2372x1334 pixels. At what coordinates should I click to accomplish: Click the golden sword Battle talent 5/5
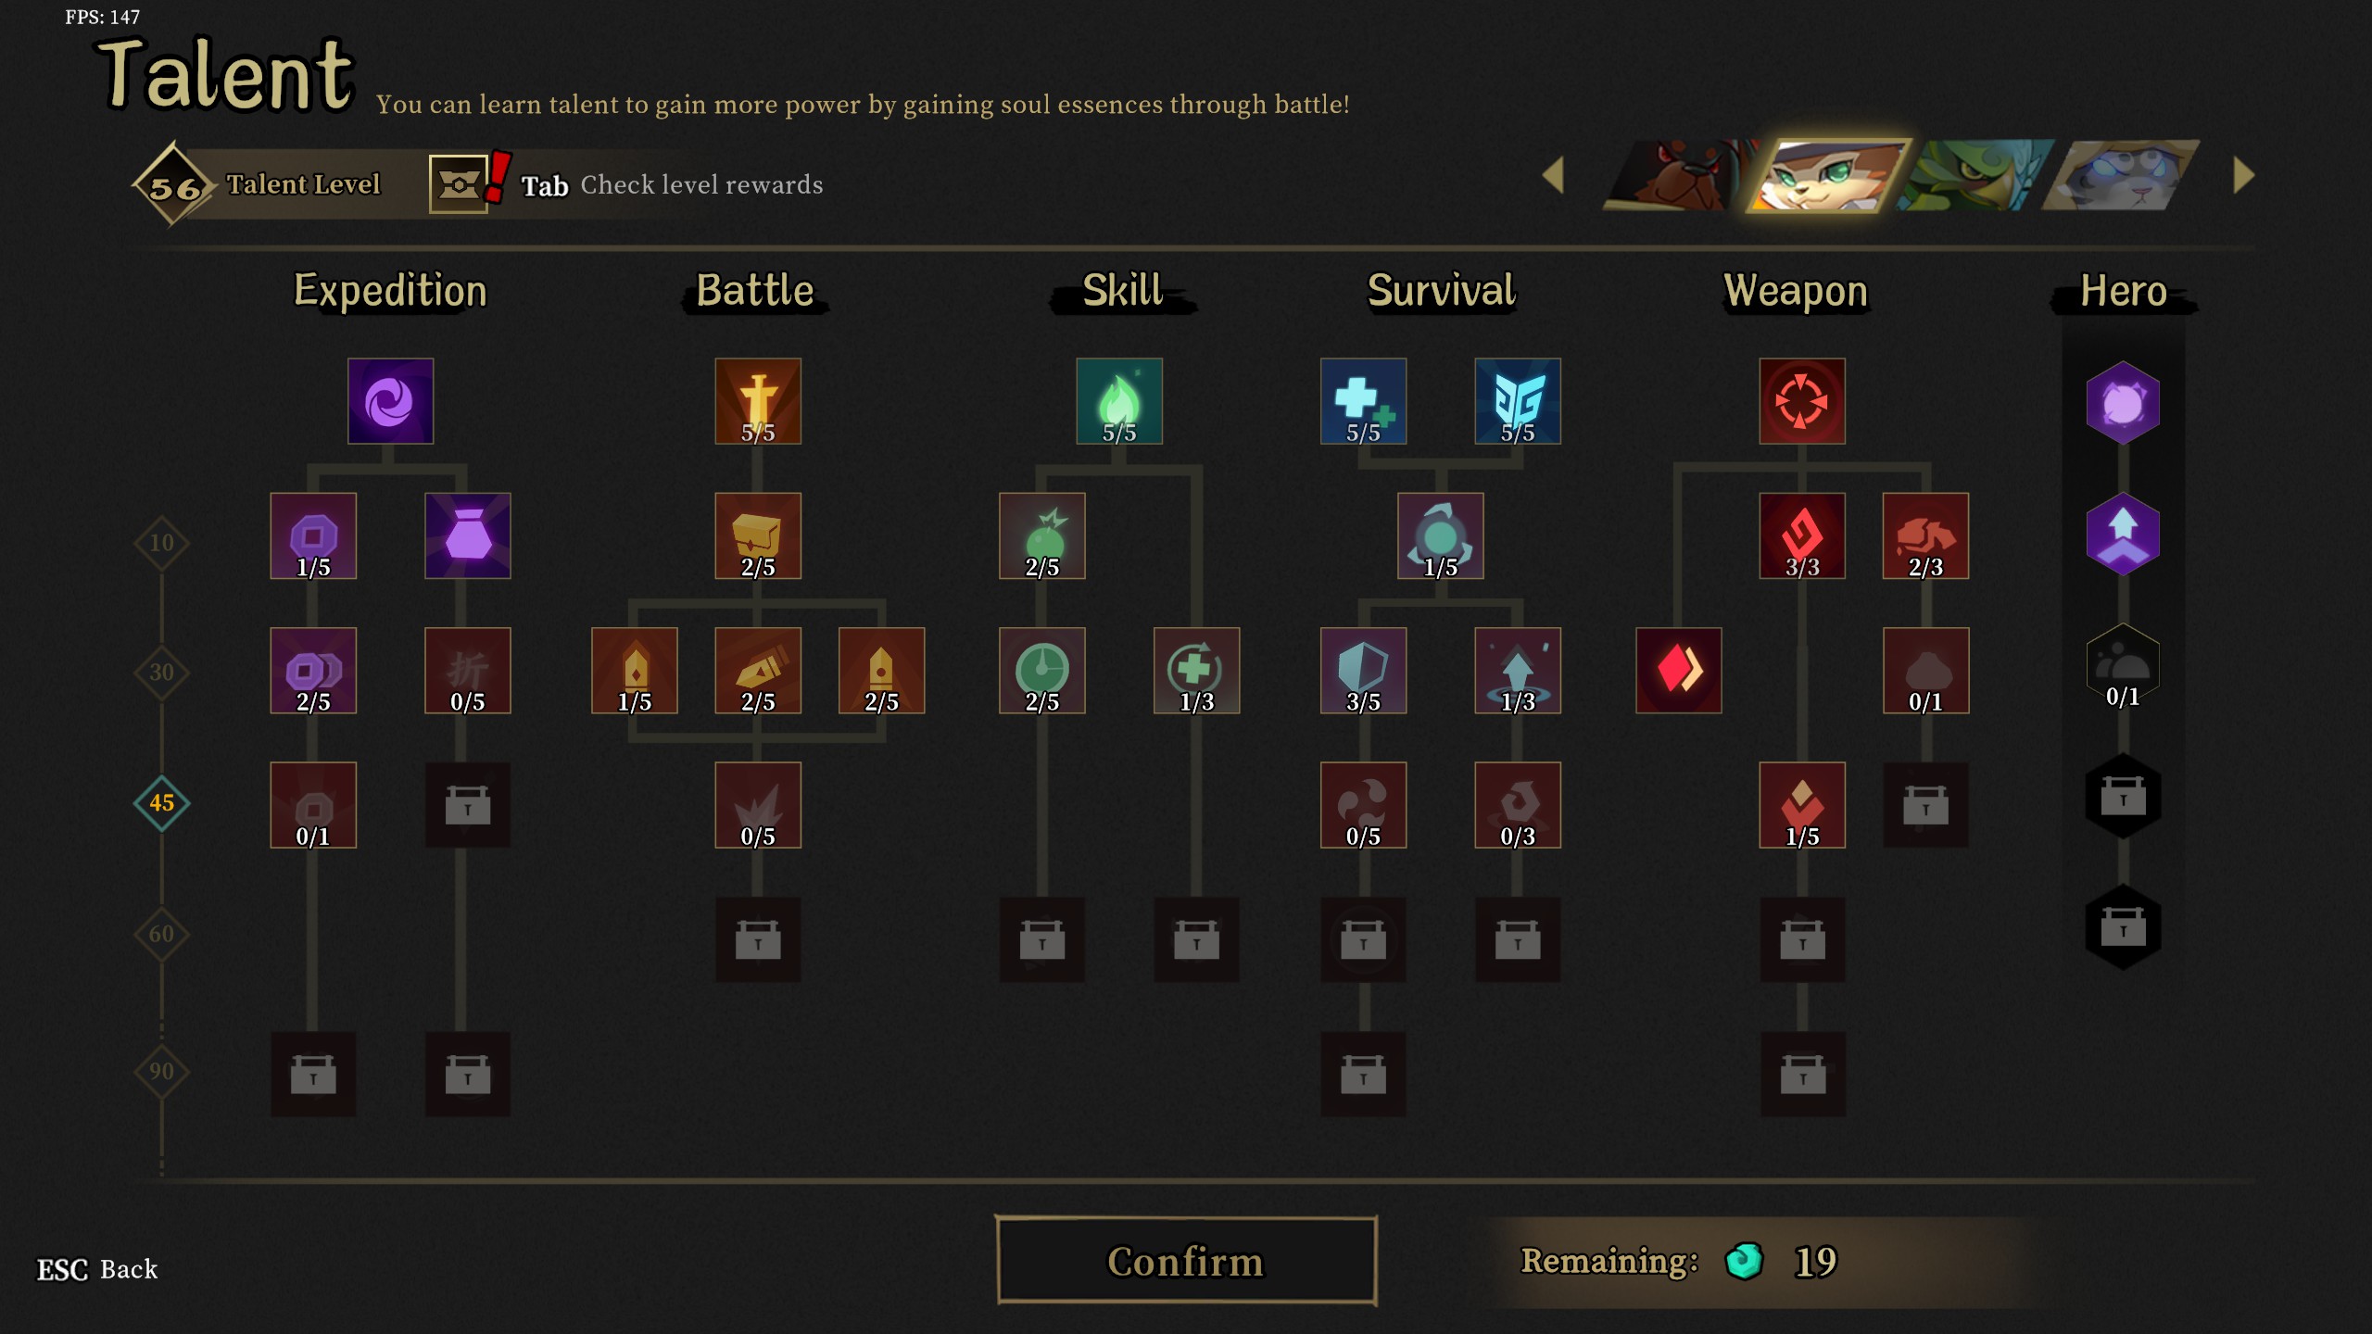pos(758,401)
